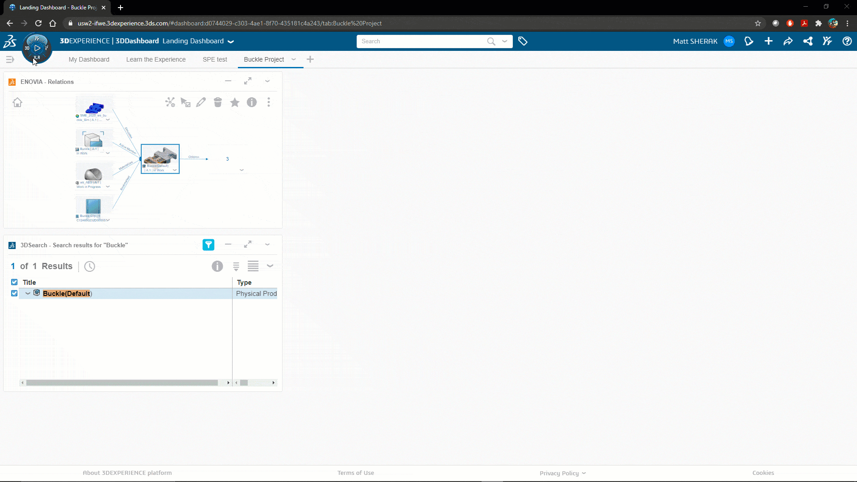857x482 pixels.
Task: Open the notifications icon in top bar
Action: click(749, 41)
